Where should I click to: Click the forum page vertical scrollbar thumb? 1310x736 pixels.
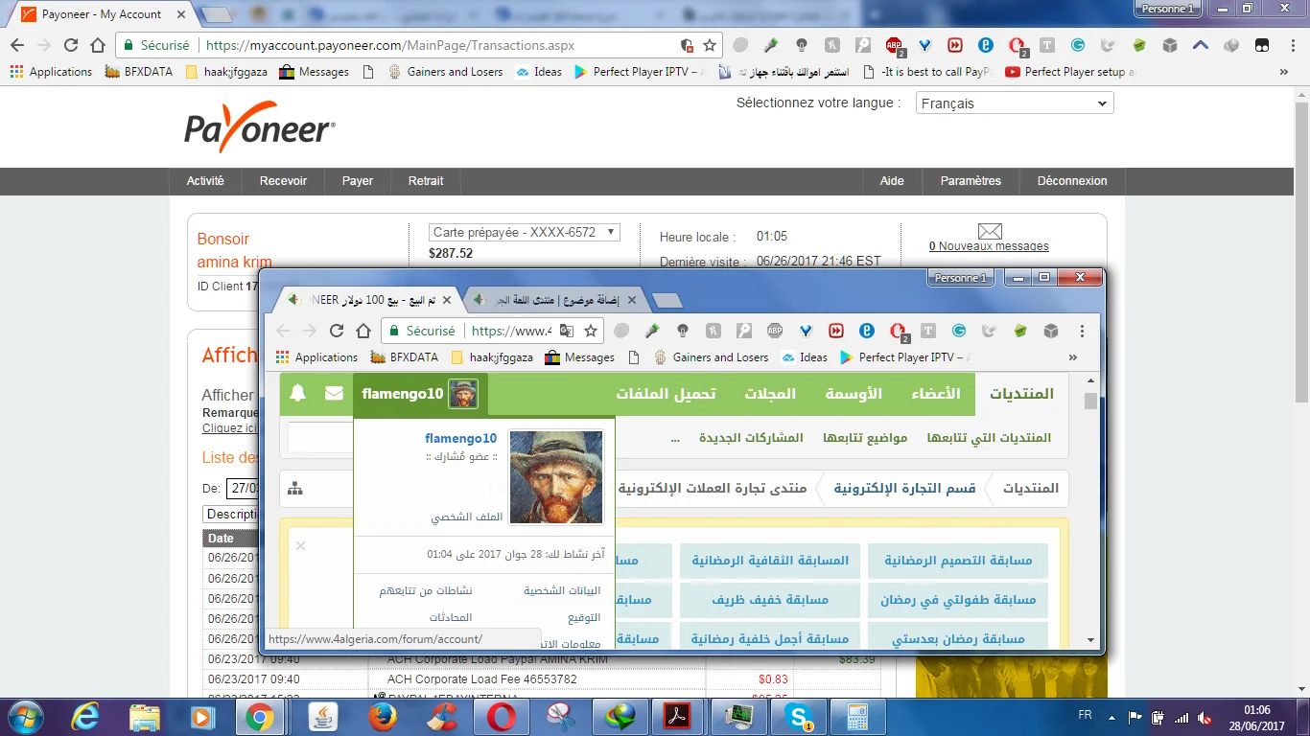click(x=1090, y=402)
